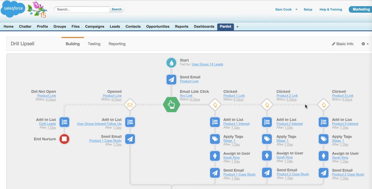The height and width of the screenshot is (189, 372).
Task: Open the Marketing app menu
Action: tap(361, 10)
